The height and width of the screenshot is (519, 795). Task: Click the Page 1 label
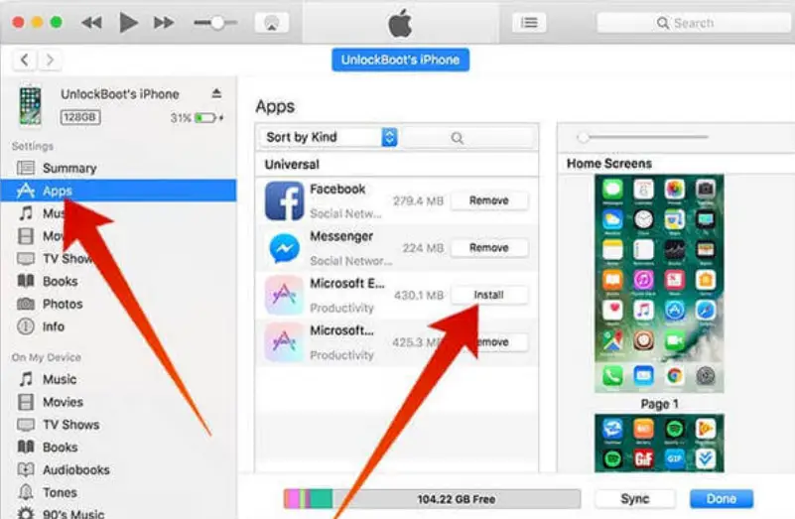[x=659, y=404]
